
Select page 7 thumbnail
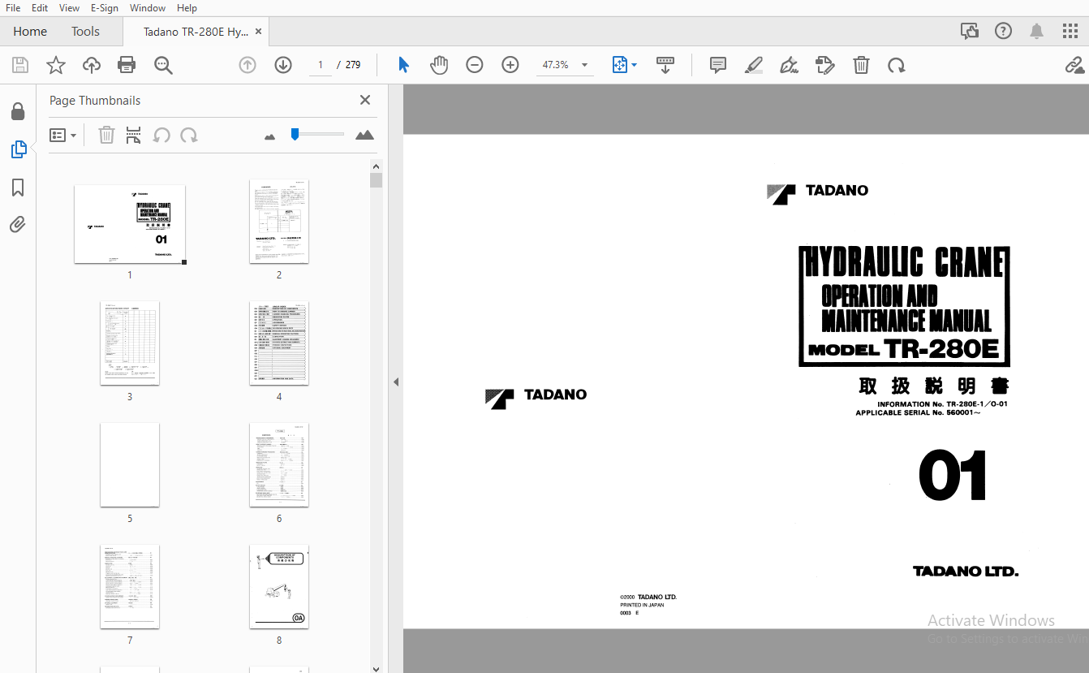130,586
